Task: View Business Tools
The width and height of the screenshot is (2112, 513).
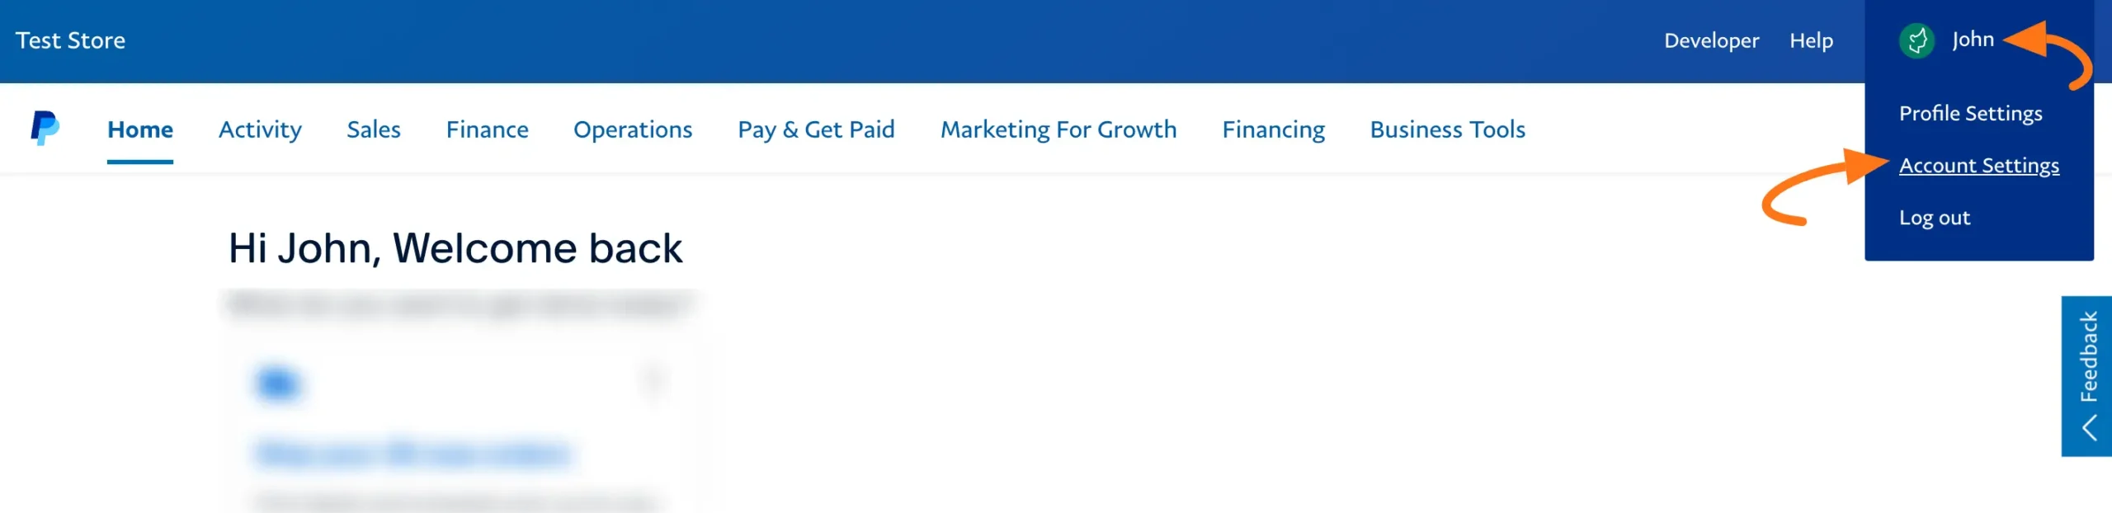Action: tap(1446, 129)
